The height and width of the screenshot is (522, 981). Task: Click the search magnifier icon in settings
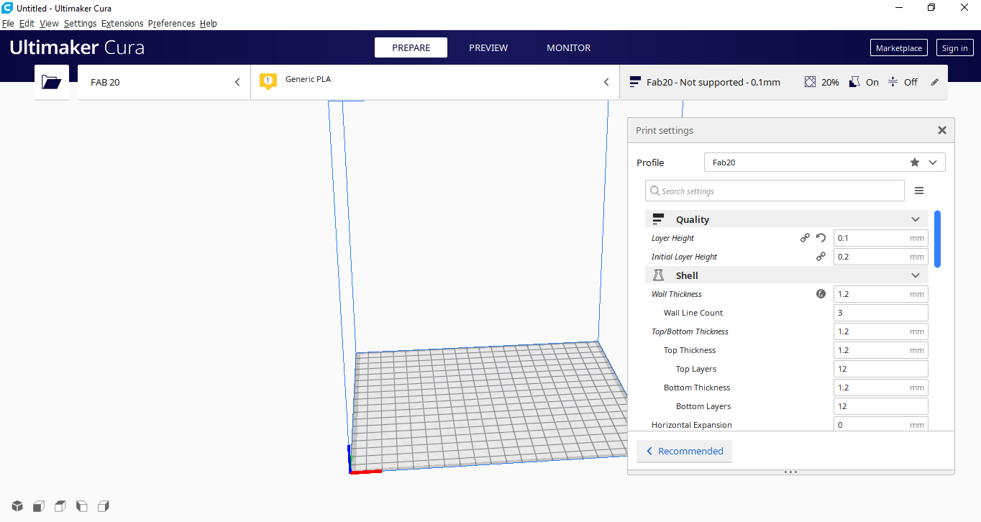(654, 191)
